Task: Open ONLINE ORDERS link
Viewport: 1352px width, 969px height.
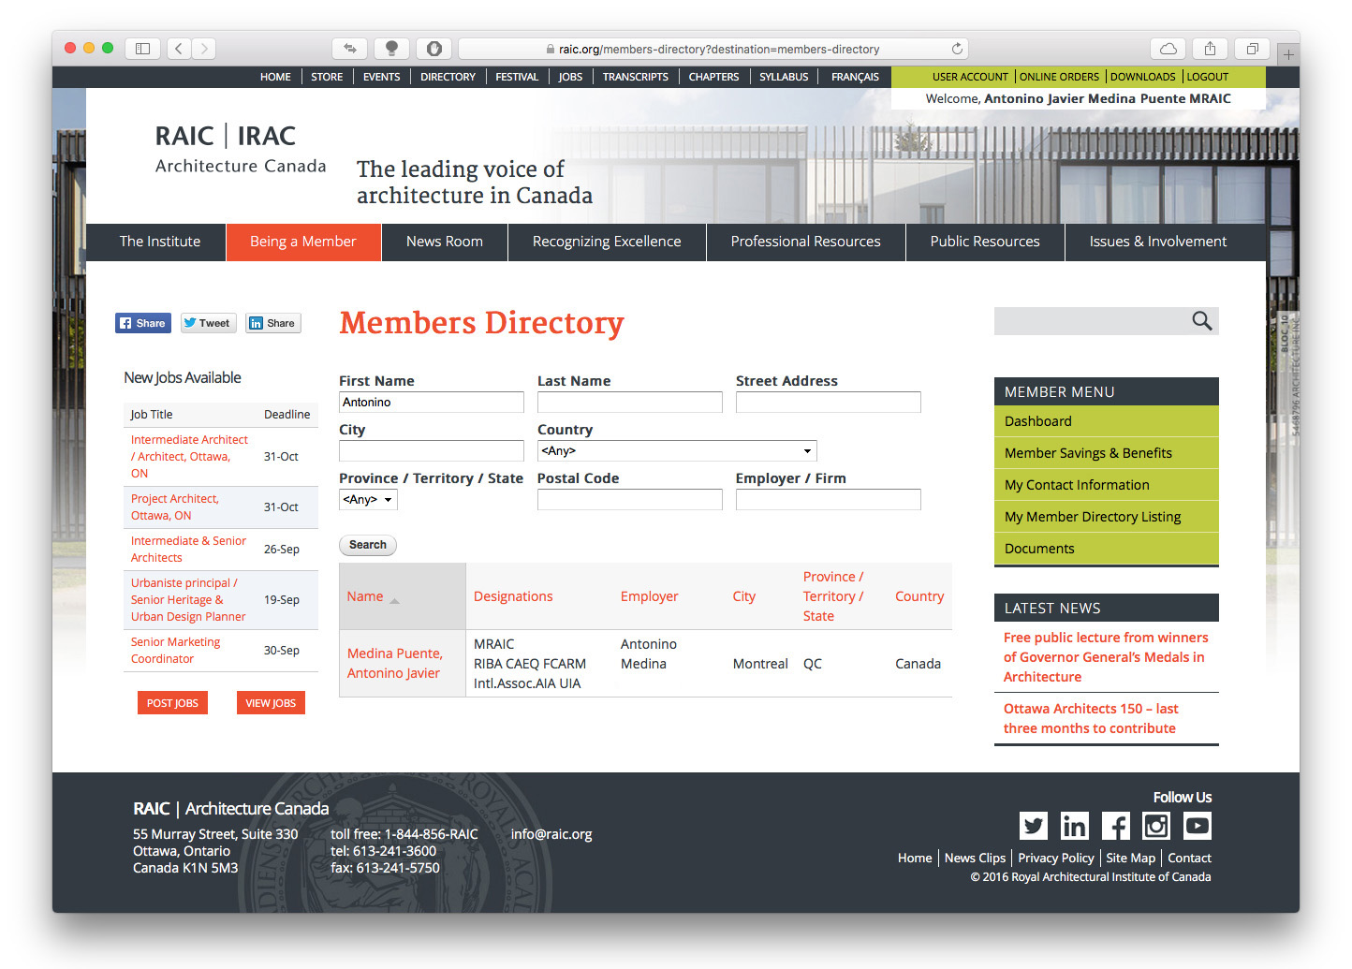Action: coord(1059,77)
